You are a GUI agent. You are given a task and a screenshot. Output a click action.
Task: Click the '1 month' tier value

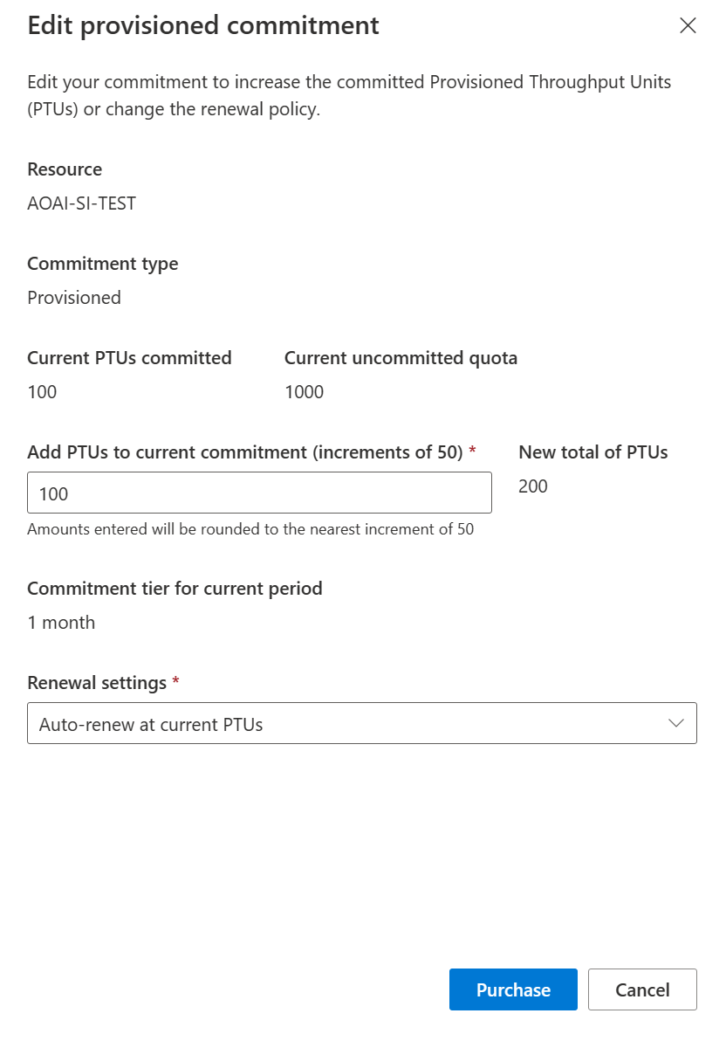pos(61,623)
